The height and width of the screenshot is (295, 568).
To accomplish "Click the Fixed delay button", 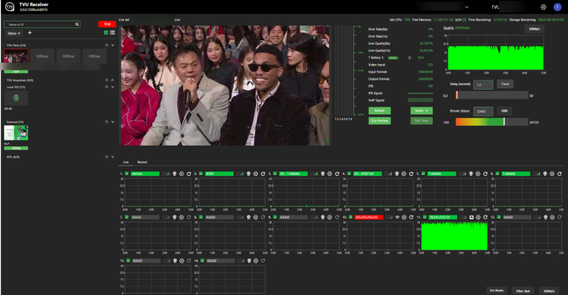I will coord(505,84).
